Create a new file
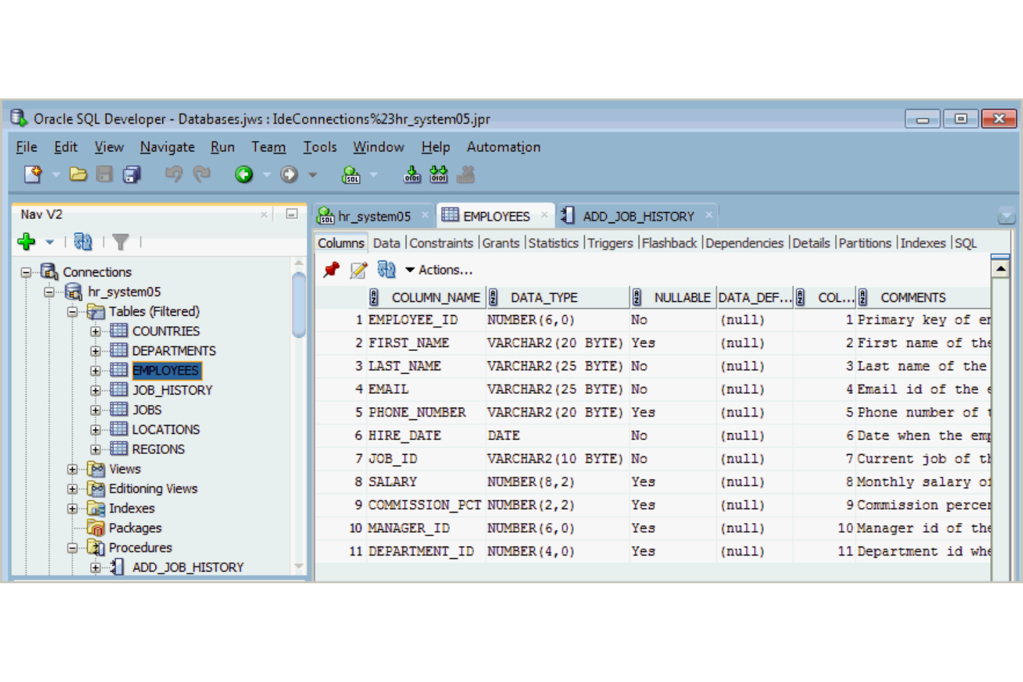 32,174
